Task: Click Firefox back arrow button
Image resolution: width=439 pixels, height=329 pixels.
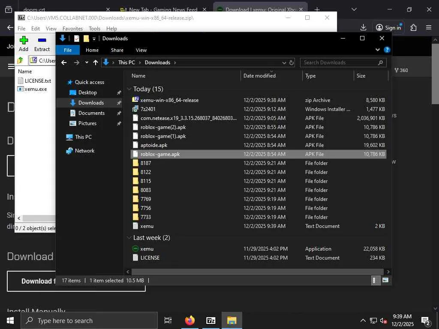Action: pyautogui.click(x=10, y=27)
